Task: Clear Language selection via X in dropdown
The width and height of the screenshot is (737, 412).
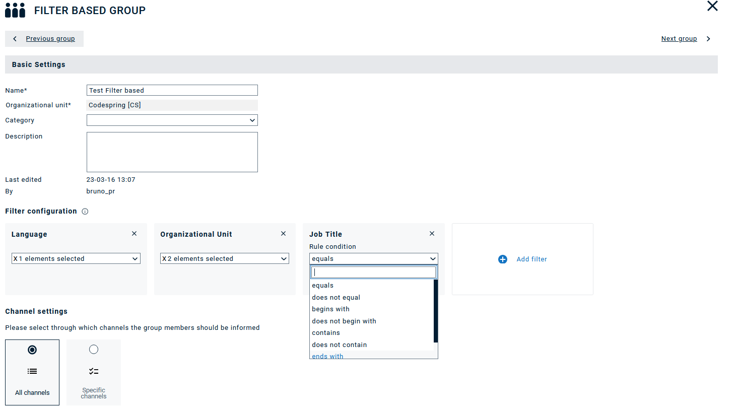Action: pos(16,259)
